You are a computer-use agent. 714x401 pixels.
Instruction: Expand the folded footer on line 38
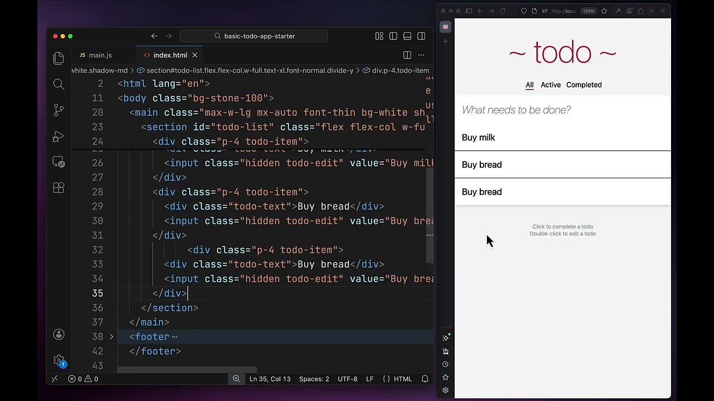(x=112, y=336)
